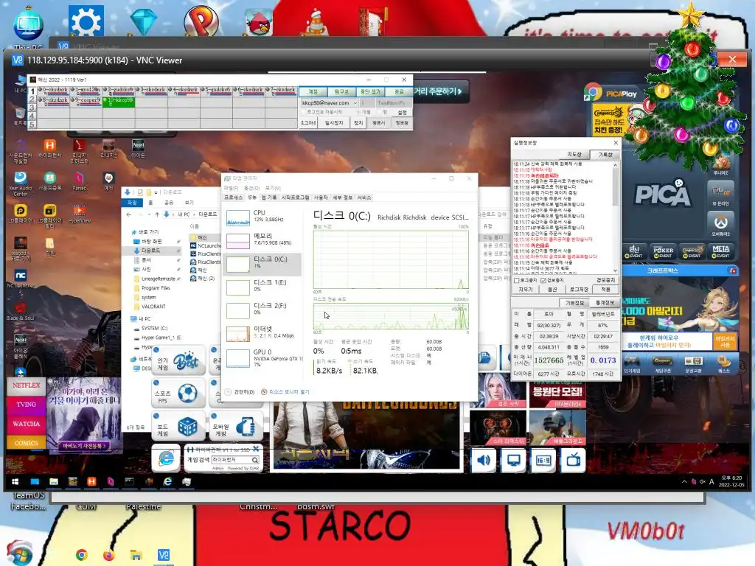Toggle the 로그중지 checkbox
Screen dimensions: 755x566
pos(517,280)
